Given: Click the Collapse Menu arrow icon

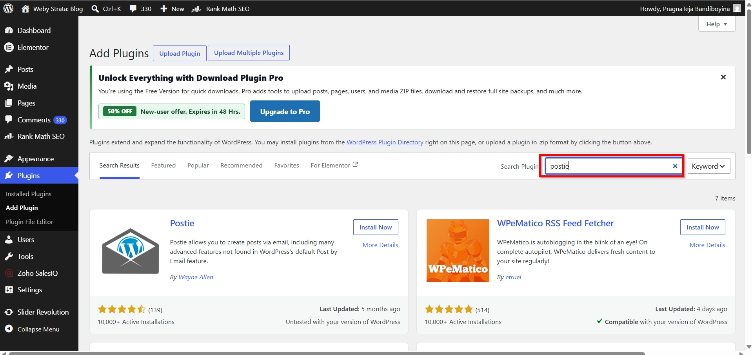Looking at the screenshot, I should pyautogui.click(x=9, y=329).
